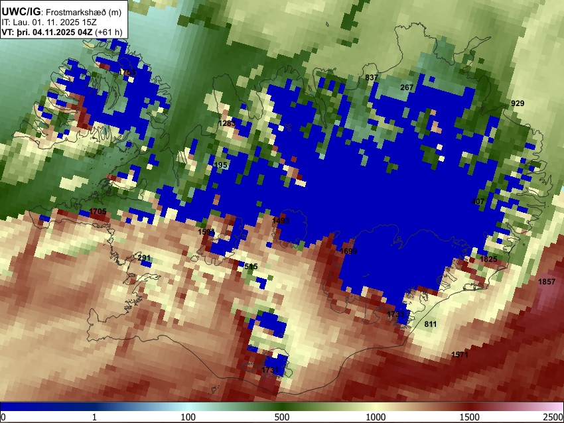Click the title 'UWC/IG: Frostmarkshæð (m)'

pos(62,12)
